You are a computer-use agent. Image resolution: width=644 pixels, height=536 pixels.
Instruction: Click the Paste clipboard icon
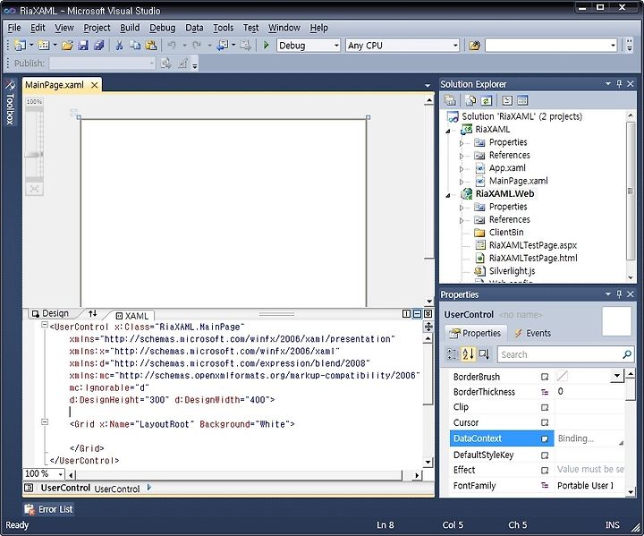[151, 46]
